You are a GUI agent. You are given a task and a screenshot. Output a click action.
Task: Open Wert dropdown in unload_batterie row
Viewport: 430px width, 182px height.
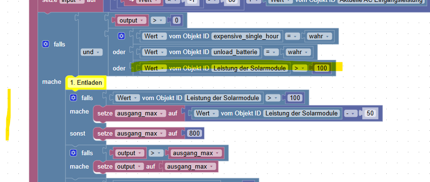pyautogui.click(x=155, y=52)
